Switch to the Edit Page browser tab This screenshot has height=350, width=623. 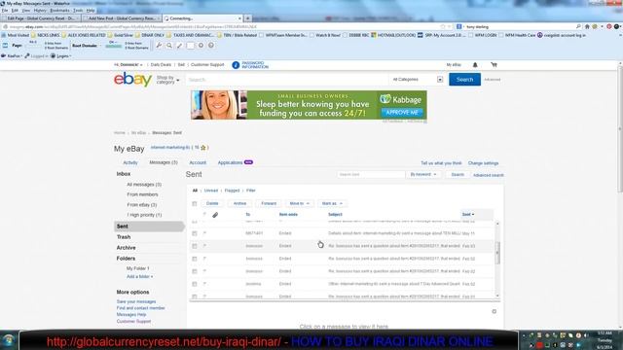click(41, 18)
